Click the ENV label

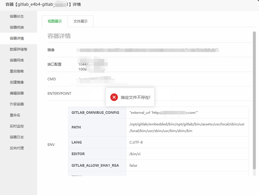(x=51, y=144)
